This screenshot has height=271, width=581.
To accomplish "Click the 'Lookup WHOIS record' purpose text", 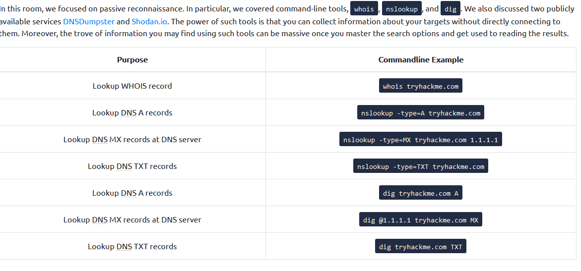I will tap(132, 86).
